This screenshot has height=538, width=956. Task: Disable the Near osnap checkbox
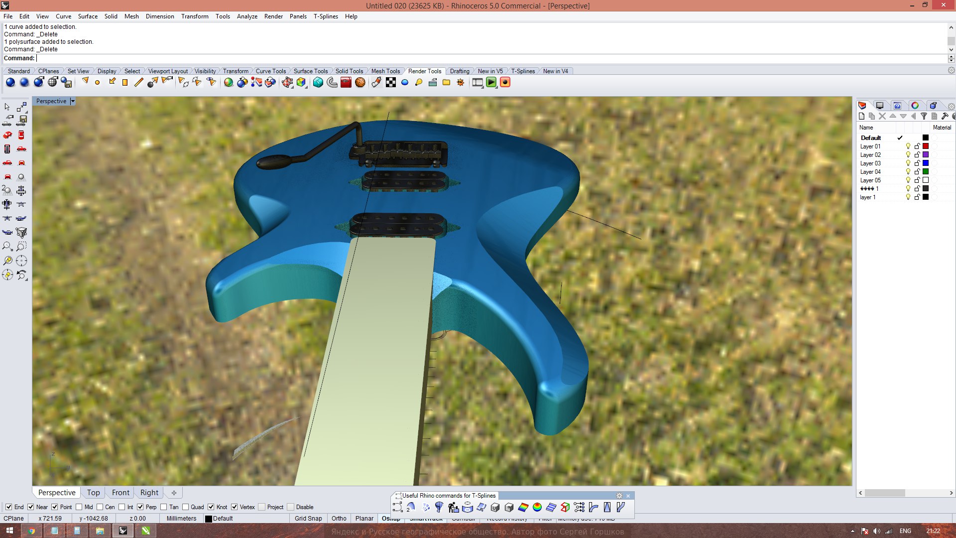(x=31, y=507)
